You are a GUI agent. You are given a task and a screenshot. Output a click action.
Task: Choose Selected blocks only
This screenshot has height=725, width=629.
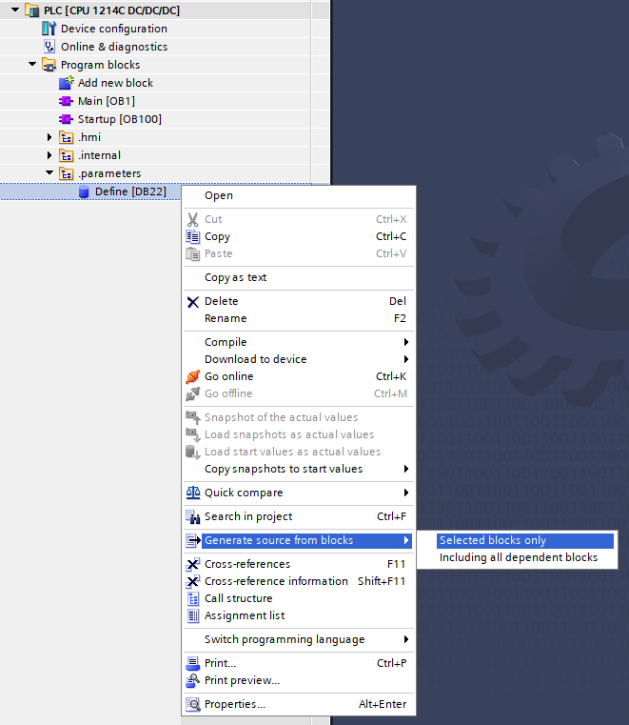[525, 540]
